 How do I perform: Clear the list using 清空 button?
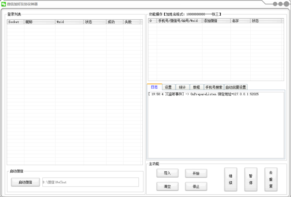167,186
